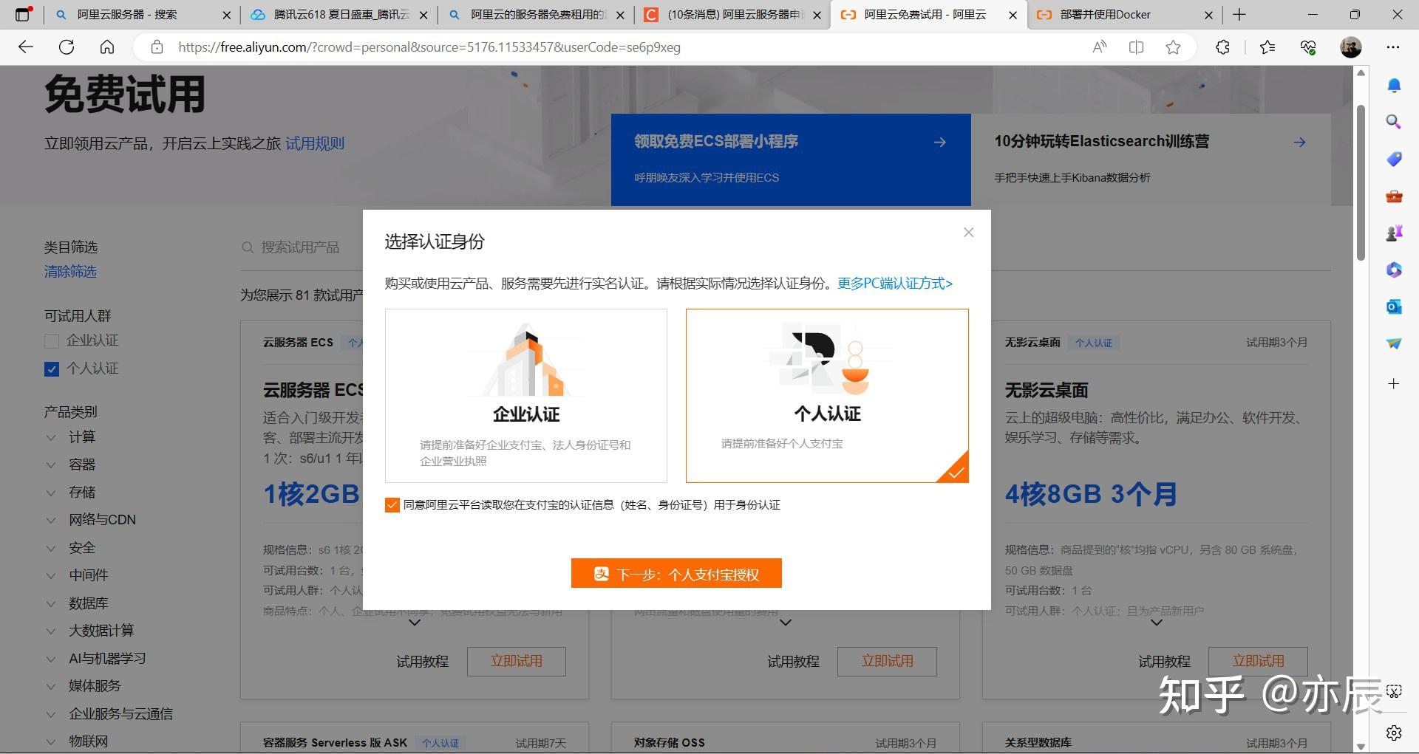This screenshot has width=1419, height=754.
Task: Go back to the previous page
Action: (26, 47)
